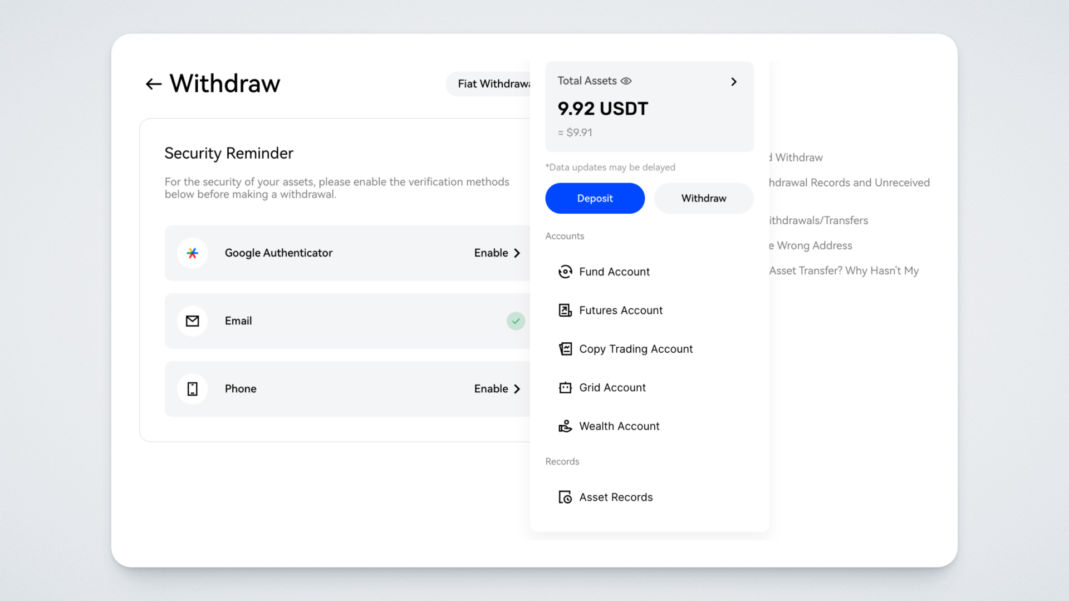Open the Asset Records menu entry

(615, 497)
